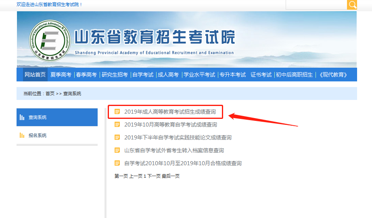
Task: Open the 成人高考 navigation menu item
Action: click(168, 75)
